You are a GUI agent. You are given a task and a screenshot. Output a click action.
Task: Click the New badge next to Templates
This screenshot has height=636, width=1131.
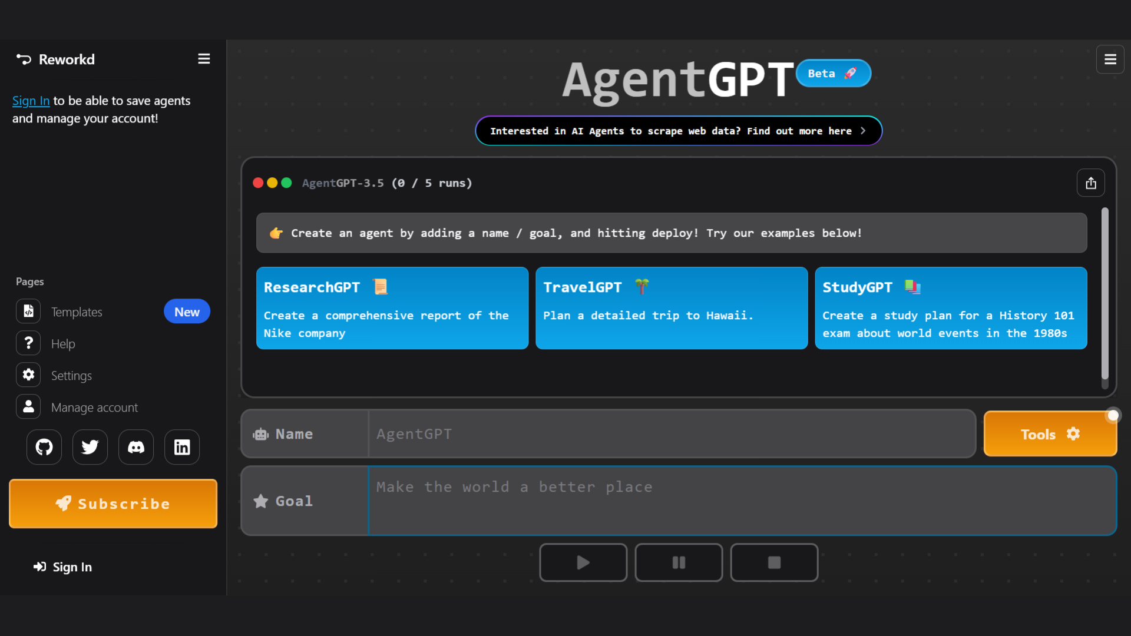pos(187,312)
